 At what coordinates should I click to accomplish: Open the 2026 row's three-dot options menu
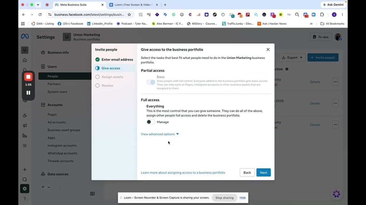tap(335, 103)
